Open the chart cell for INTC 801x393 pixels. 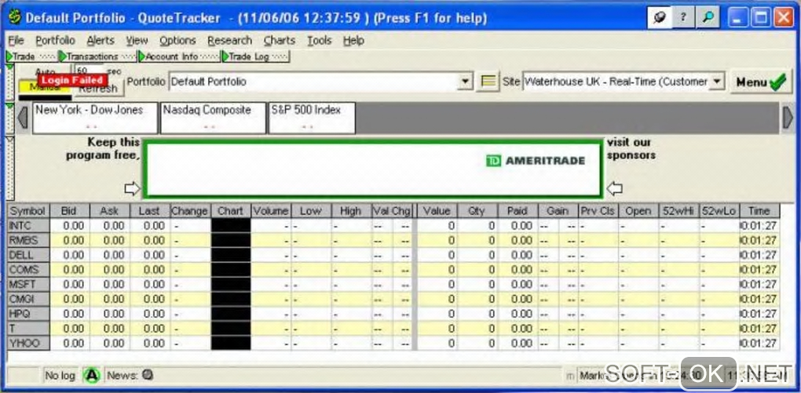231,226
